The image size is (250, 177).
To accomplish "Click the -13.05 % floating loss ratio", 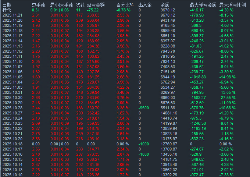I will coord(227,92).
